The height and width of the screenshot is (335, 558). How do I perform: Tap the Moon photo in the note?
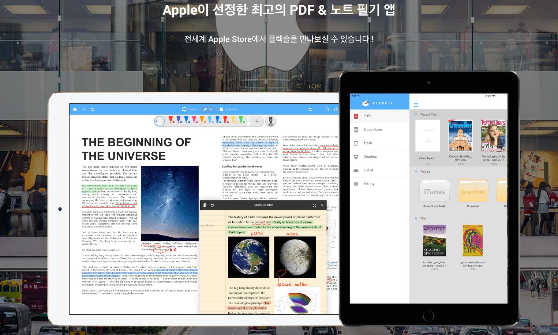295,257
